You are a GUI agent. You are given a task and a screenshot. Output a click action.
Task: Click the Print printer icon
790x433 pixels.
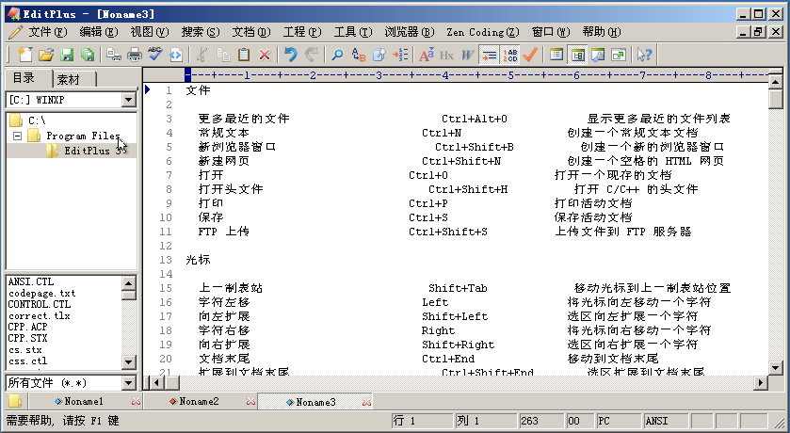click(x=135, y=55)
